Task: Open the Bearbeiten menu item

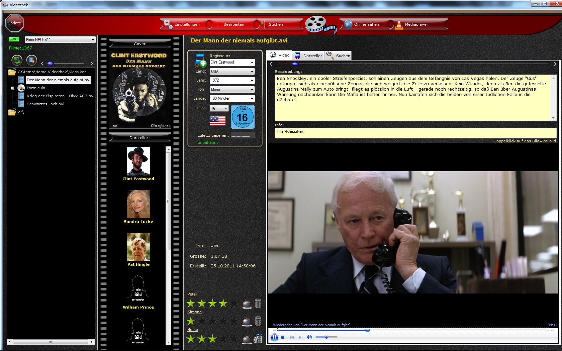Action: point(234,24)
